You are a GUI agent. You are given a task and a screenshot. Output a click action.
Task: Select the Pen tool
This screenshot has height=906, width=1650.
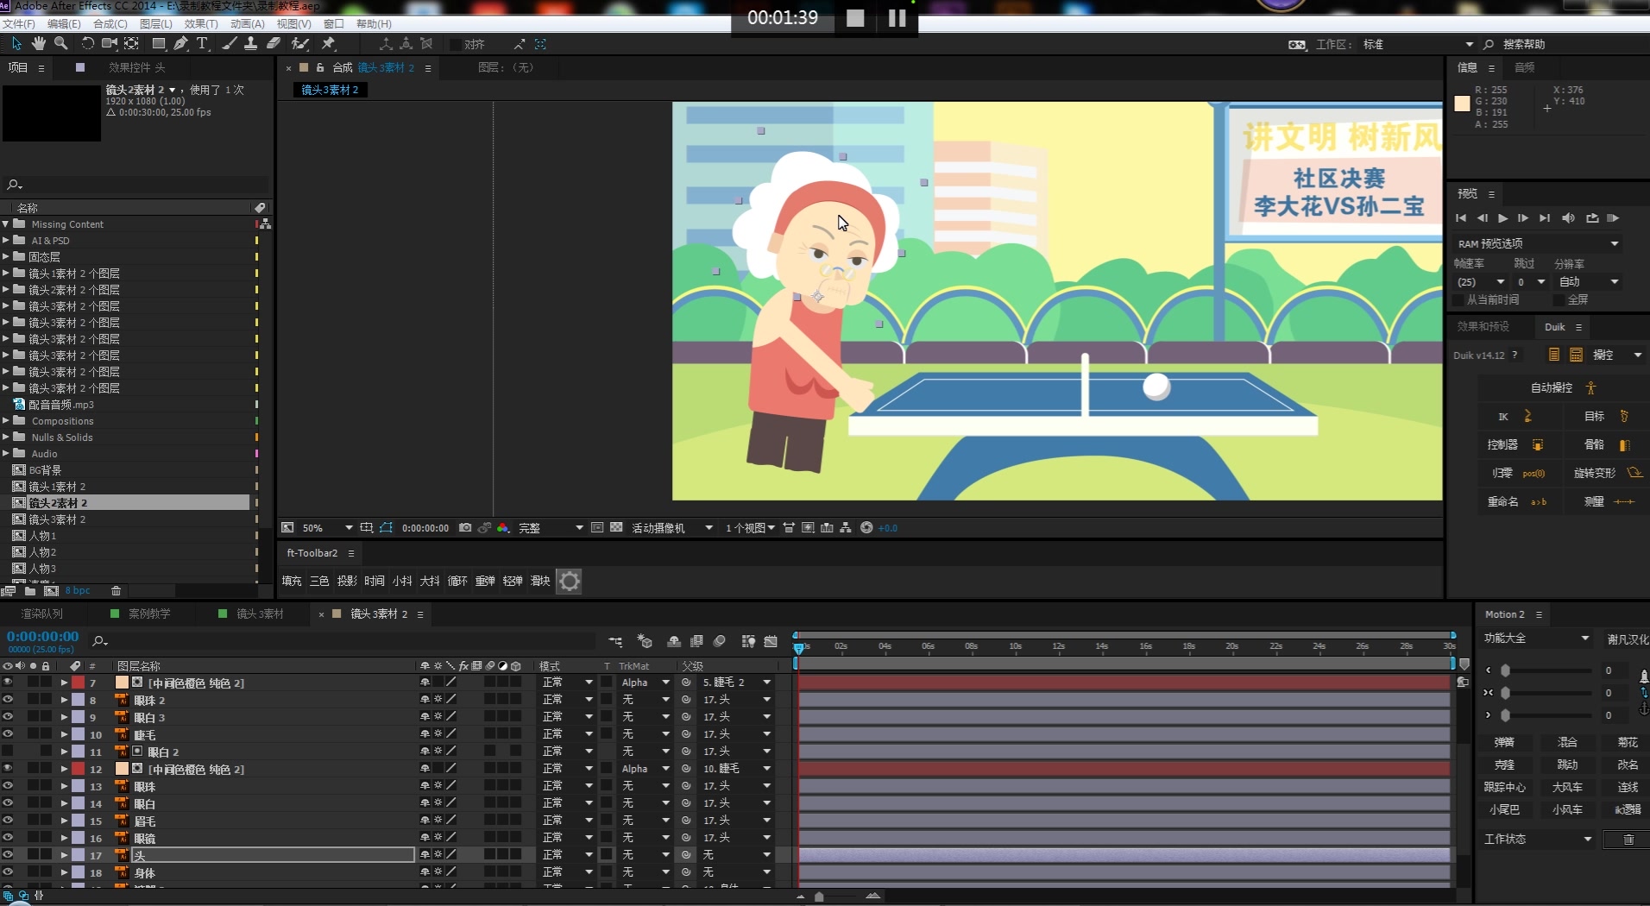180,43
